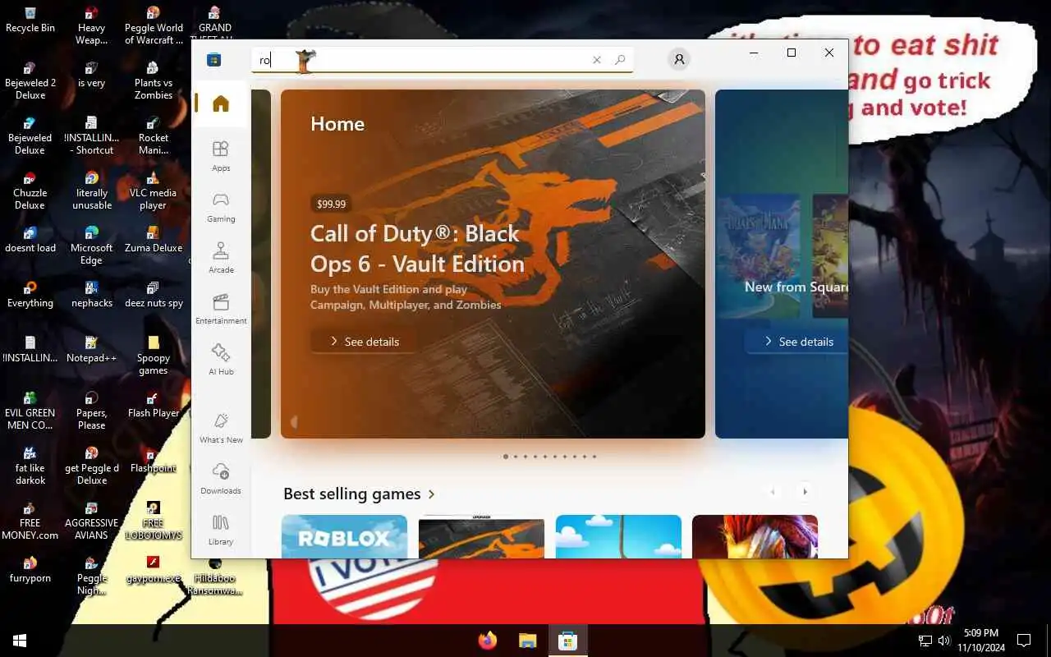Open Apps section in Store sidebar

220,155
